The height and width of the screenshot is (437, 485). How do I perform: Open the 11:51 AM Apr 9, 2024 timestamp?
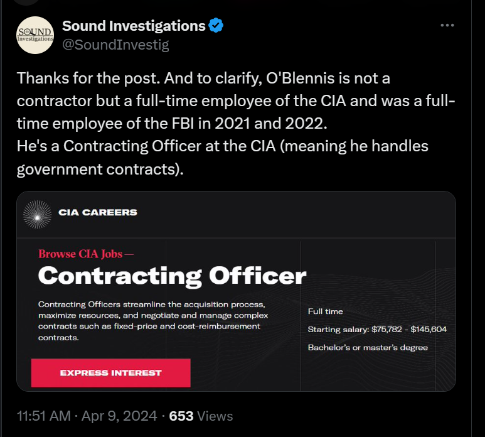click(87, 416)
